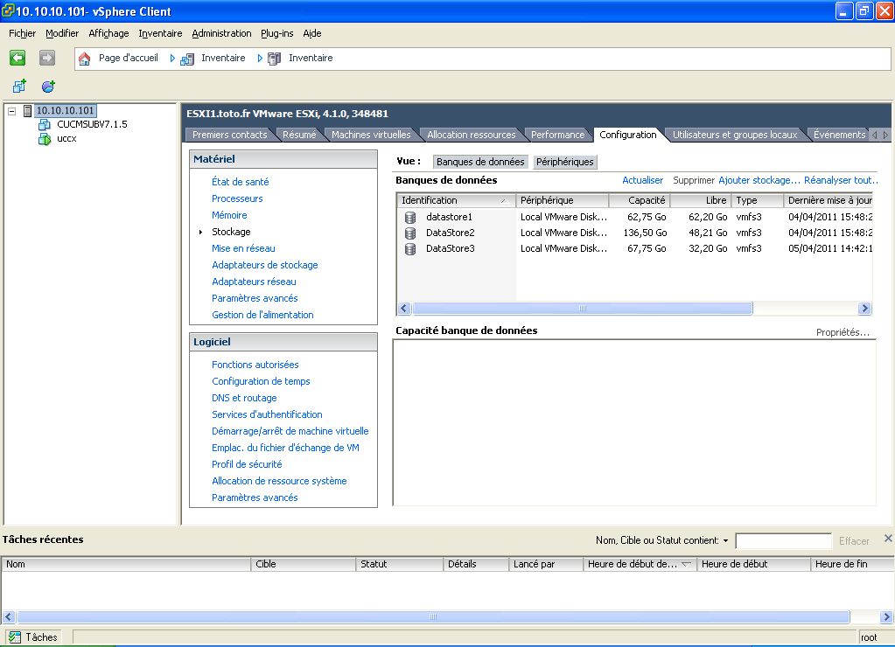Click the DataStore3 disk icon
The image size is (895, 647).
[x=410, y=249]
